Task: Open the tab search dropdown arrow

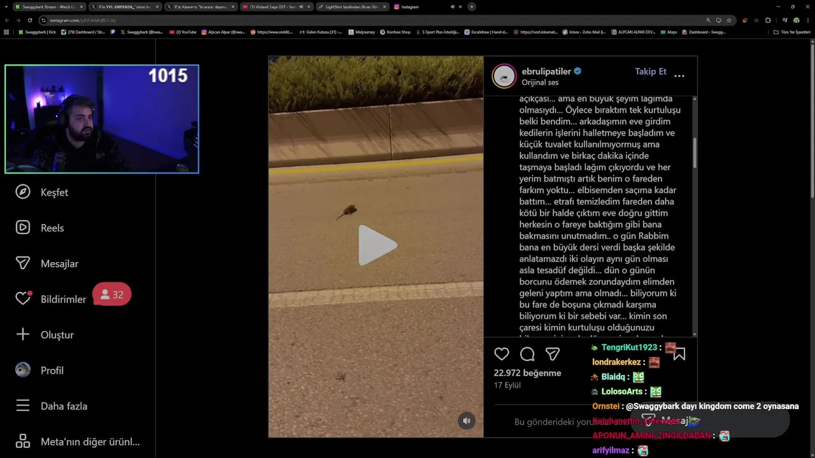Action: click(x=6, y=6)
